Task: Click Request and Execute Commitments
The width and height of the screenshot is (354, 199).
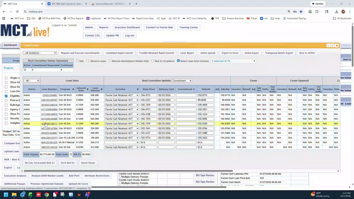Action: point(80,53)
